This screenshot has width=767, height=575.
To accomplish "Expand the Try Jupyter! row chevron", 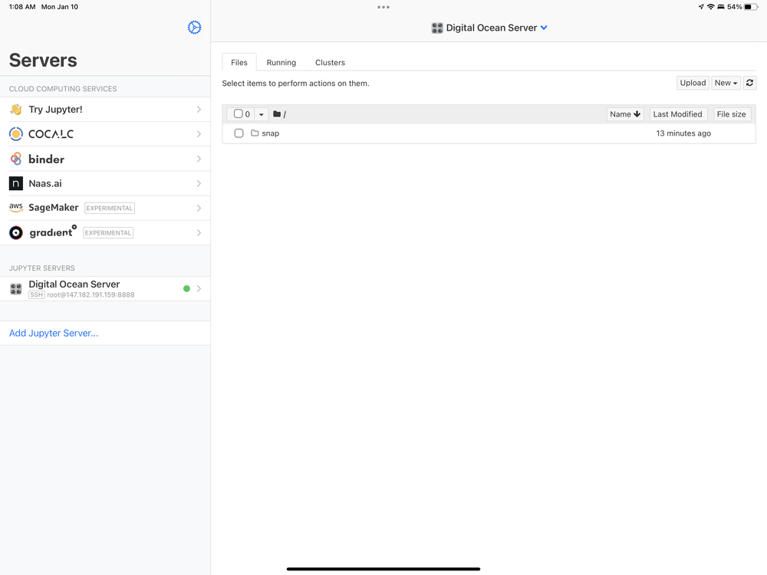I will 199,110.
